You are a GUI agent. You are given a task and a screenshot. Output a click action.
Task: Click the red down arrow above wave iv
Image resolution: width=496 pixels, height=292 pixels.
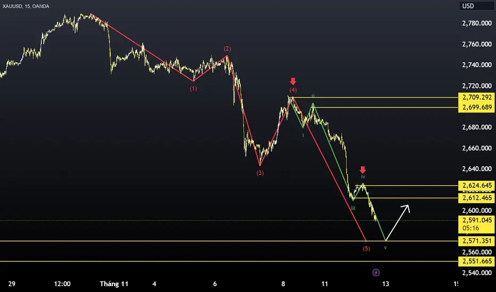coord(363,170)
